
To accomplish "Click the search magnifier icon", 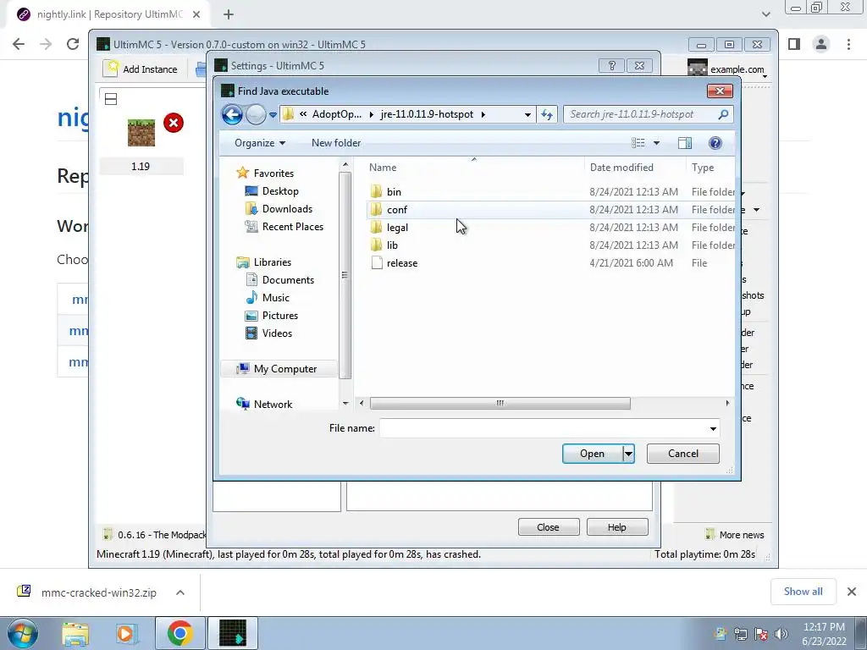I will coord(723,114).
